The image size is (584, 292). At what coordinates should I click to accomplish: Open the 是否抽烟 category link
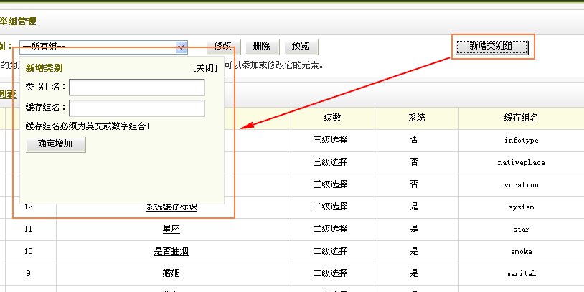point(171,251)
